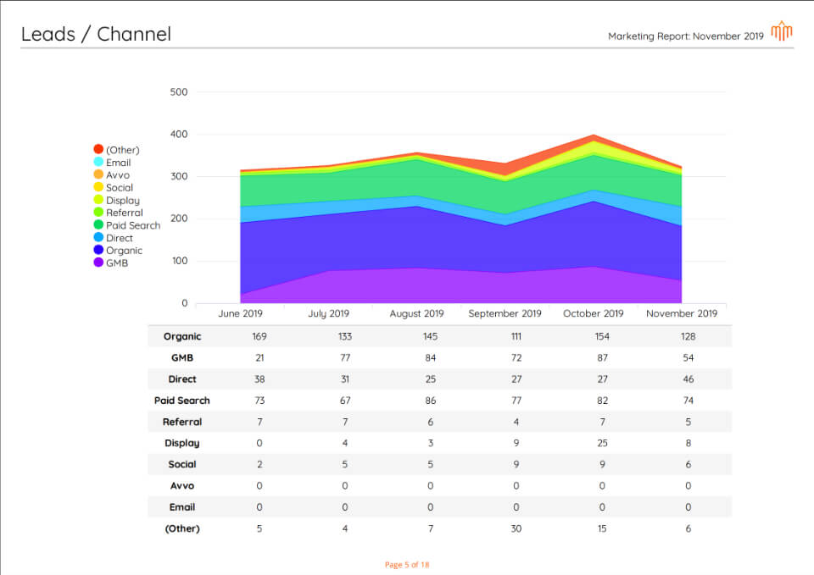Click Paid Search October value 82
Image resolution: width=814 pixels, height=575 pixels.
[602, 401]
